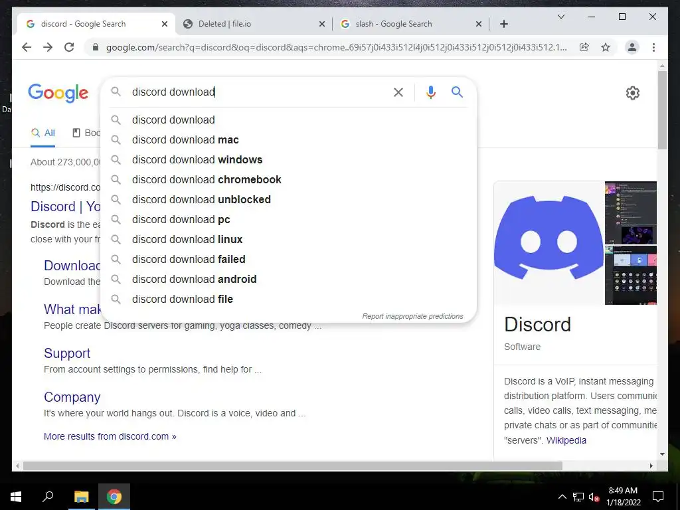Open the large Discord logo image
This screenshot has height=510, width=680.
[x=549, y=243]
